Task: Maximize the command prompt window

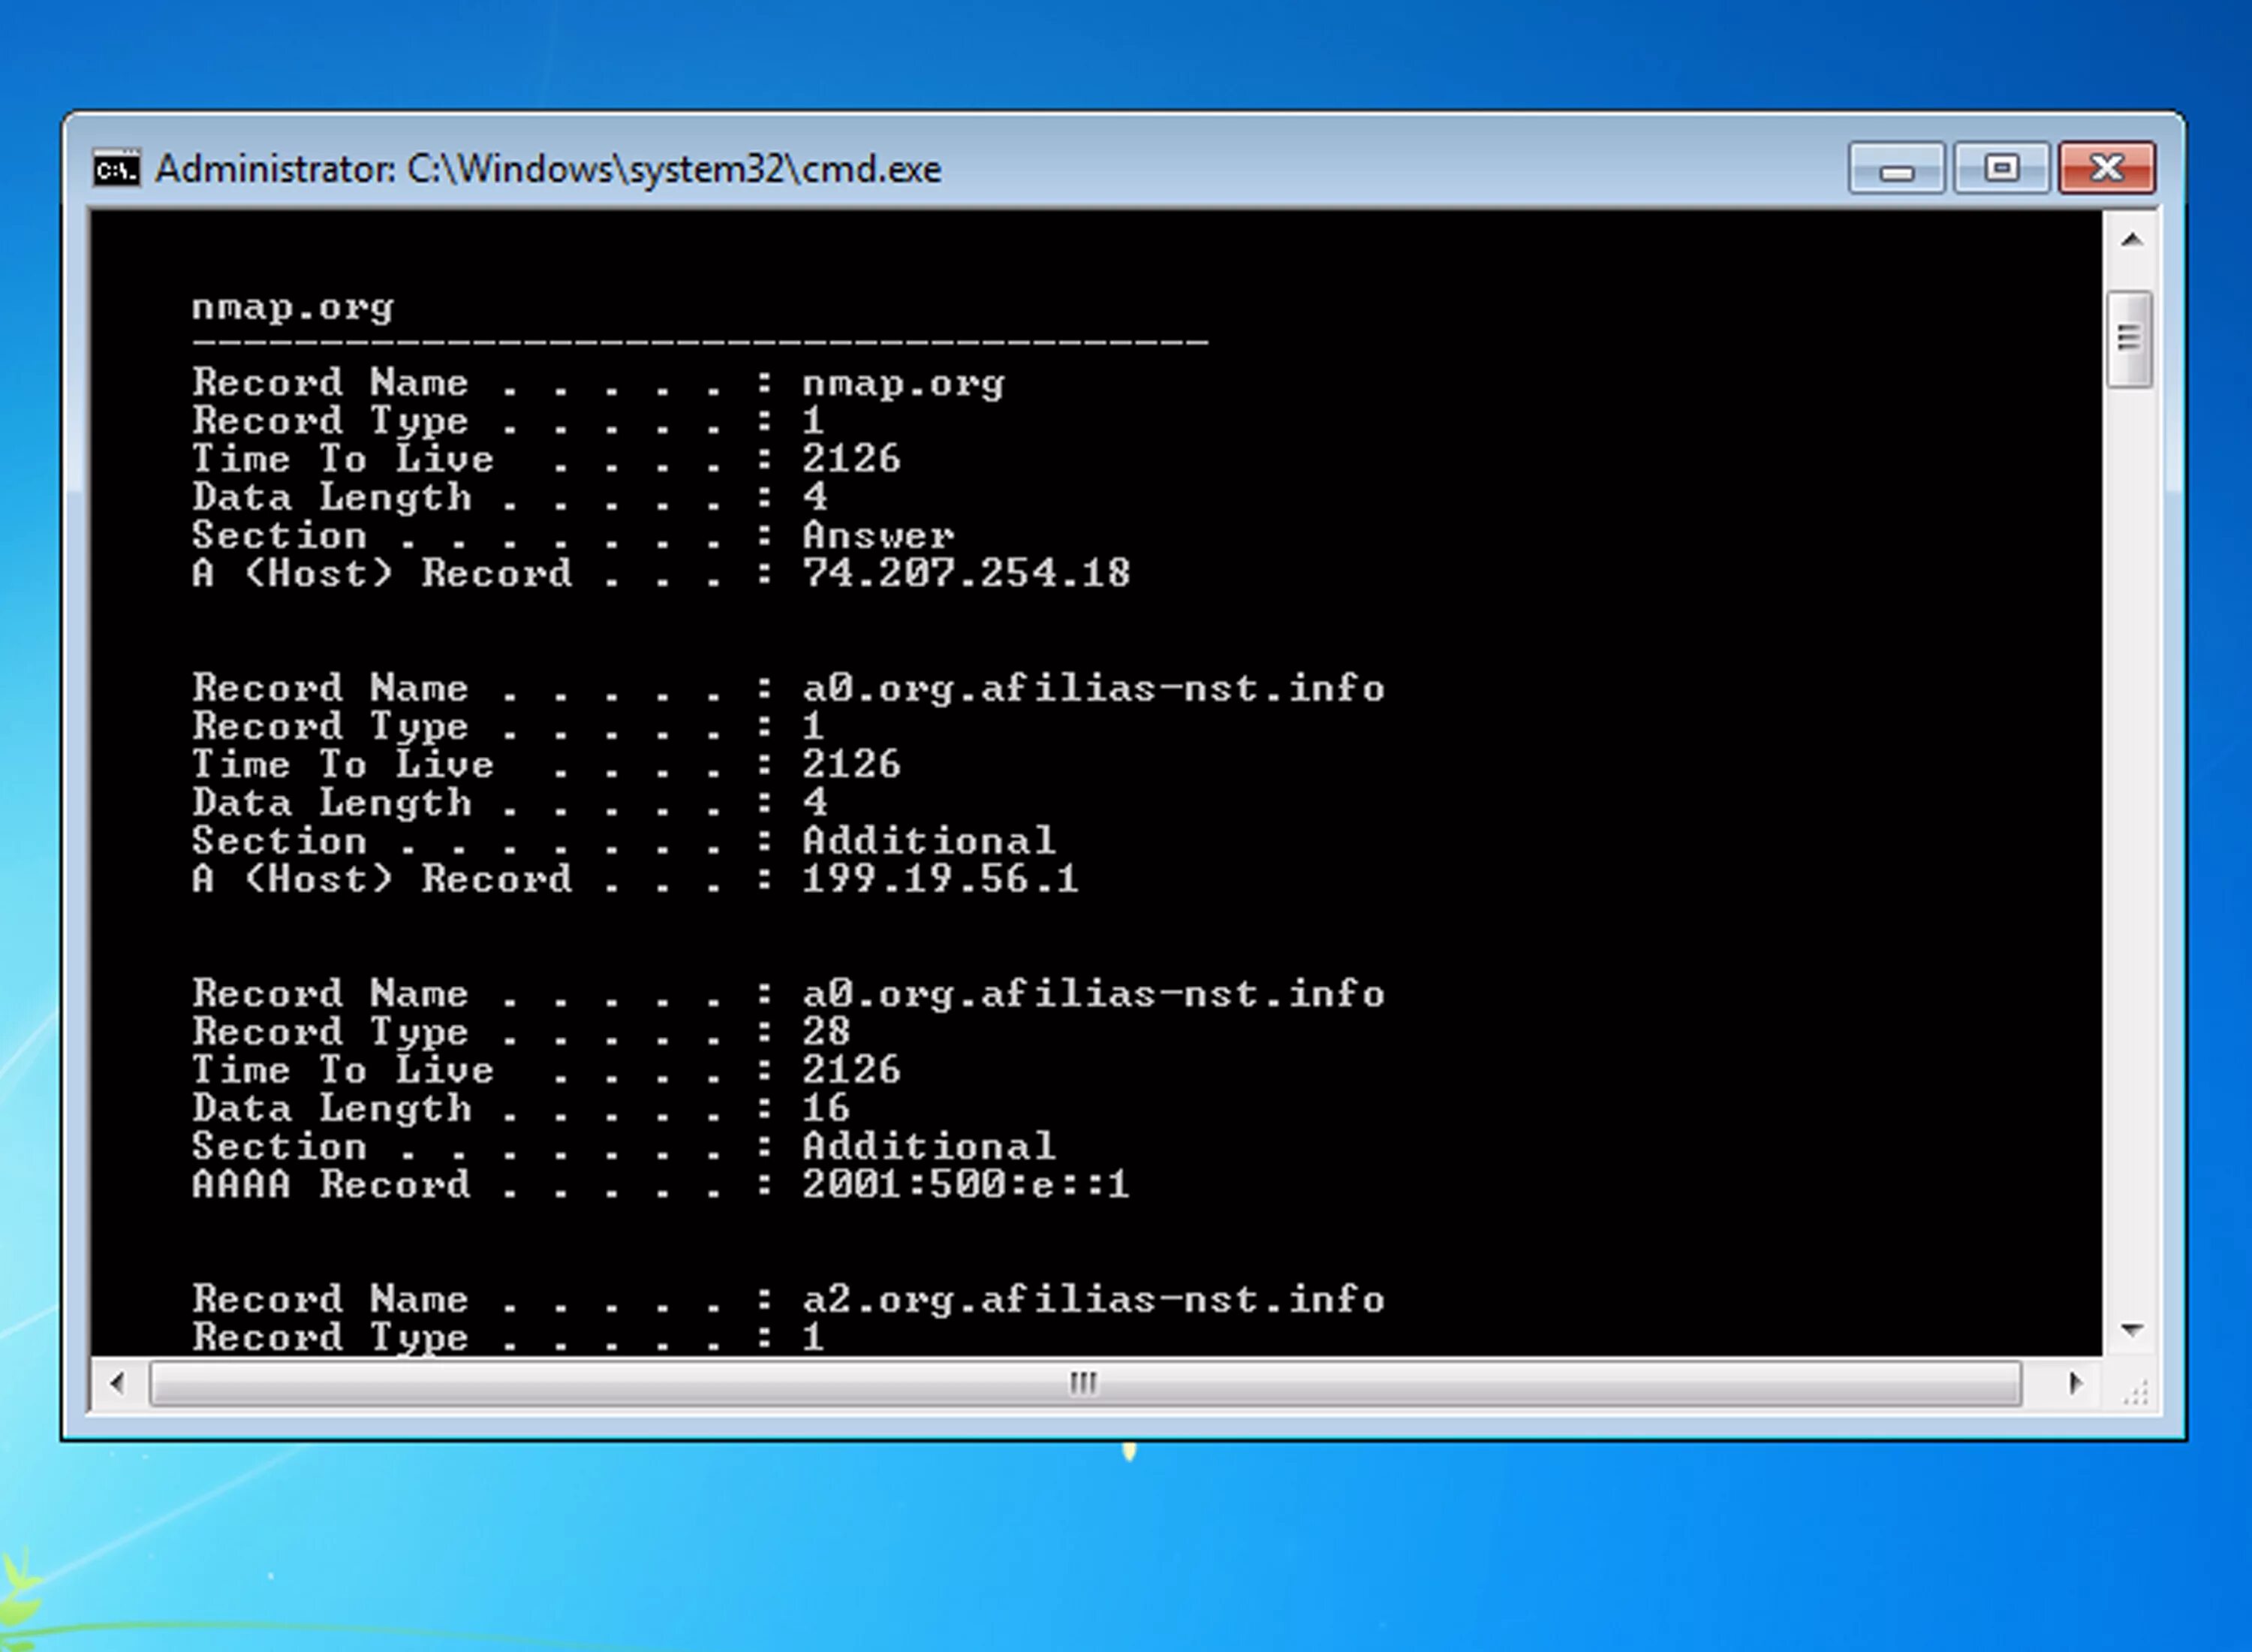Action: [2001, 169]
